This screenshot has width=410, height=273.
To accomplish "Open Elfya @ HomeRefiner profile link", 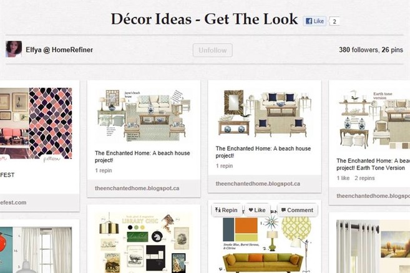I will (x=59, y=50).
